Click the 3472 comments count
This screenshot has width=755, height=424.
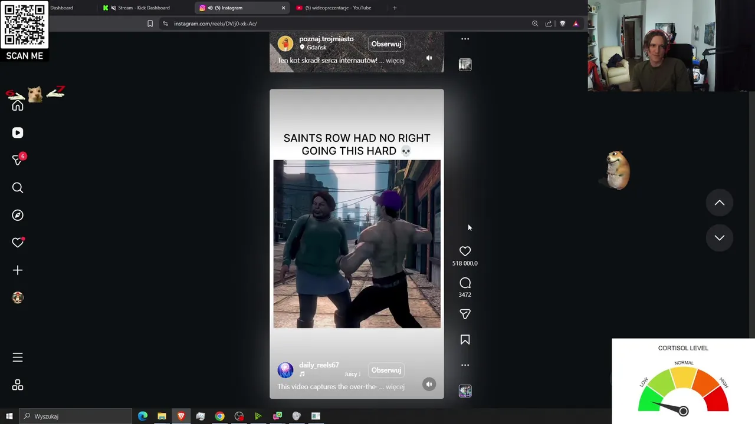(x=465, y=294)
